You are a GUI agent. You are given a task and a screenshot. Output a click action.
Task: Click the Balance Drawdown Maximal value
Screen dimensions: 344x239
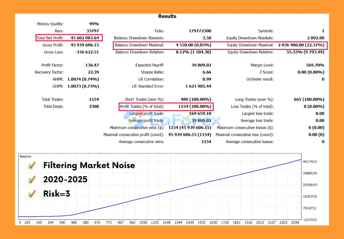click(x=193, y=45)
